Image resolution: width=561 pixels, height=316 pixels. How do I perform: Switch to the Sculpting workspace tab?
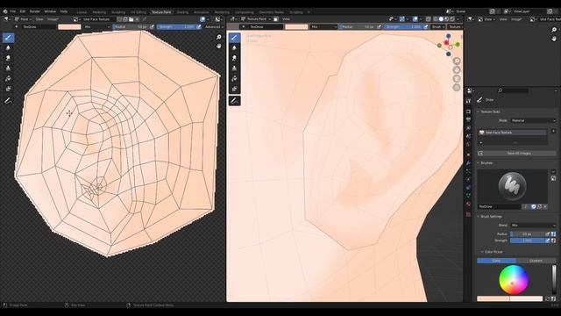118,12
